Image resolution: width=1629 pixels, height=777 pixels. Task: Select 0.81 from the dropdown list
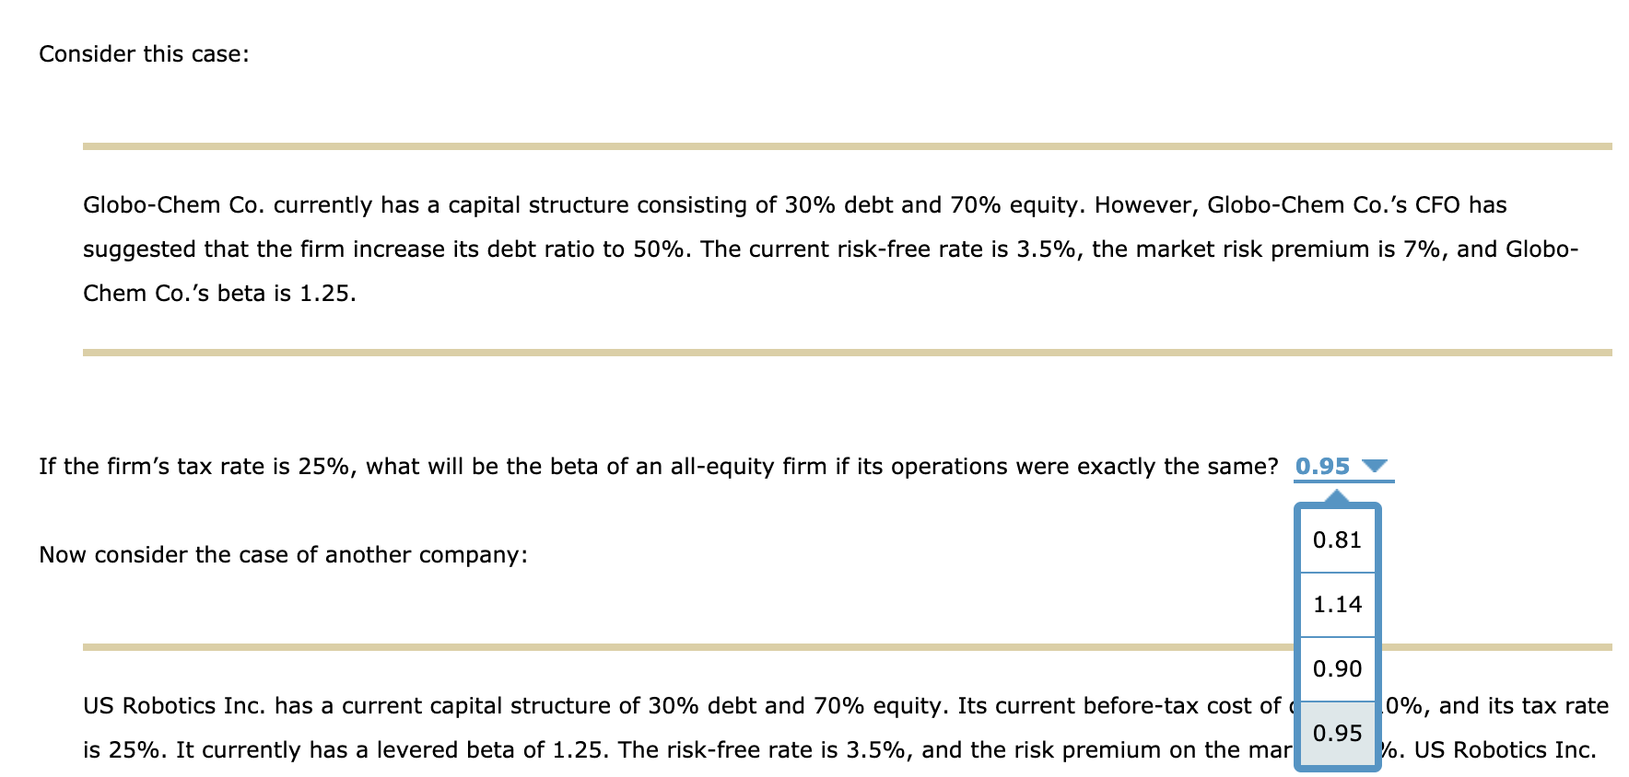click(x=1337, y=540)
